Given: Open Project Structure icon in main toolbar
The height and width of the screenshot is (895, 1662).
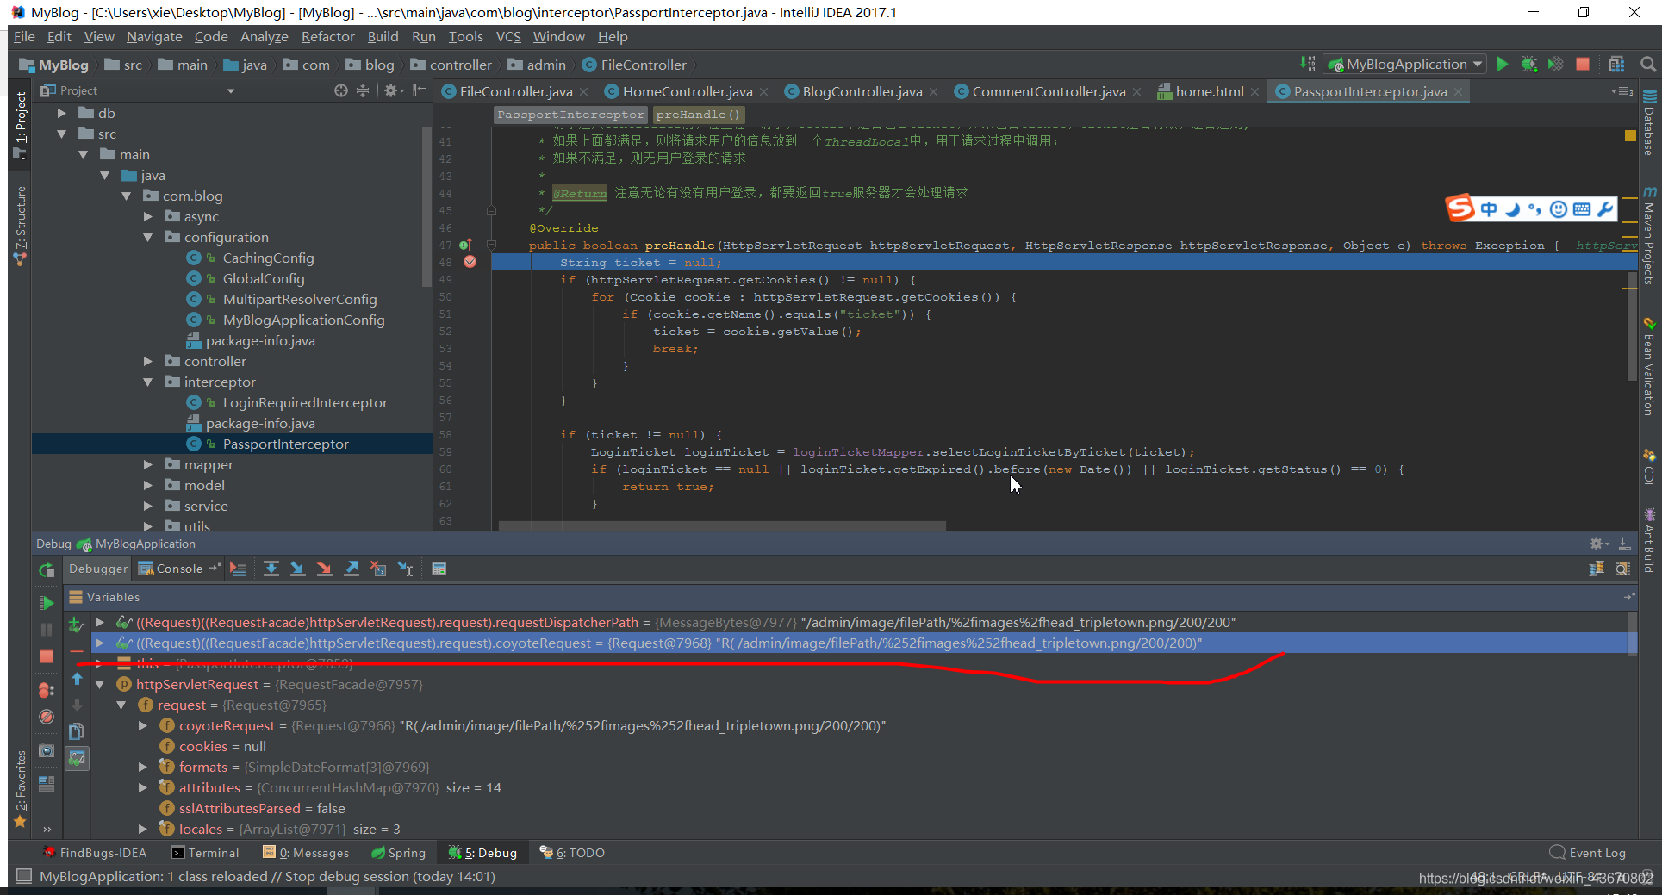Looking at the screenshot, I should (x=1616, y=65).
